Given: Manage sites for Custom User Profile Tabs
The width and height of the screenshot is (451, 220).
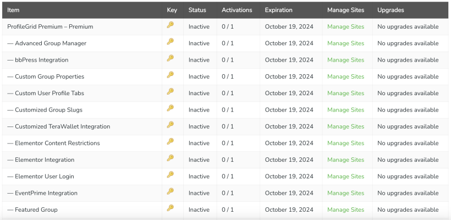Looking at the screenshot, I should [345, 94].
